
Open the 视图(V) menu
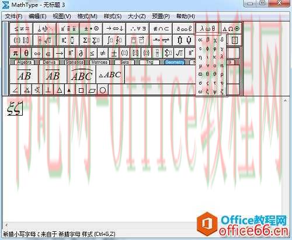(x=62, y=16)
